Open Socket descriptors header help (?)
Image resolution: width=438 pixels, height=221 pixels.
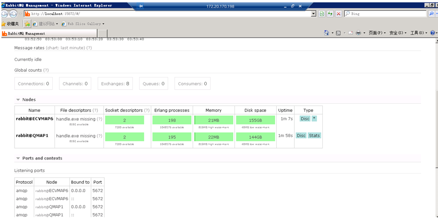point(147,111)
